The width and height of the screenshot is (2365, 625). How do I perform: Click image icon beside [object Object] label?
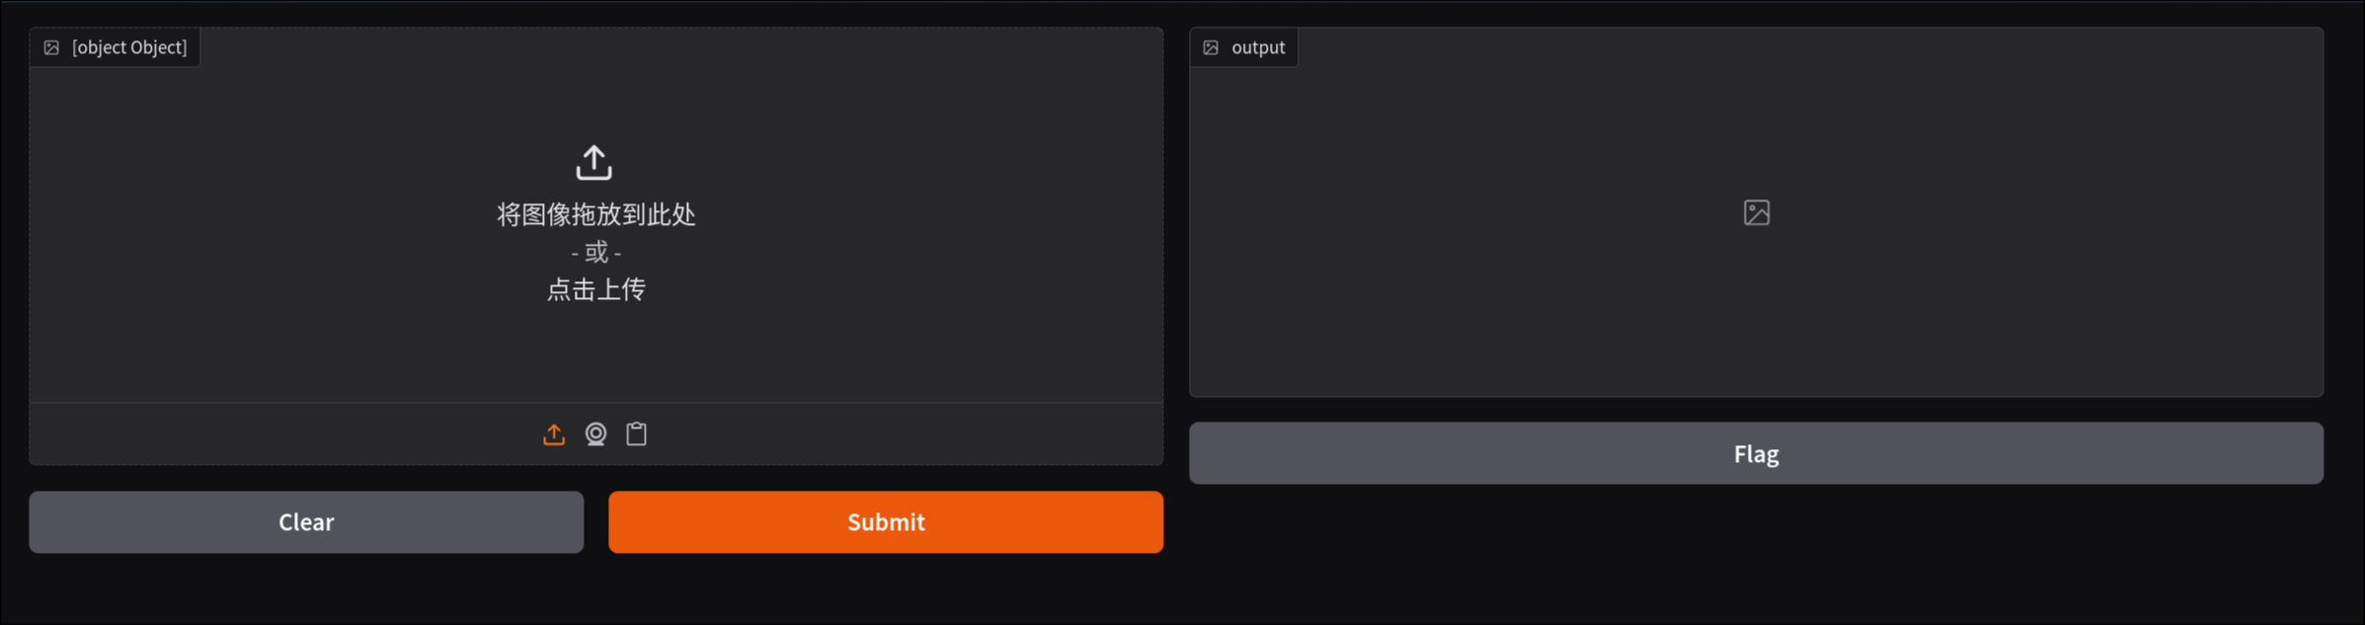pos(51,47)
